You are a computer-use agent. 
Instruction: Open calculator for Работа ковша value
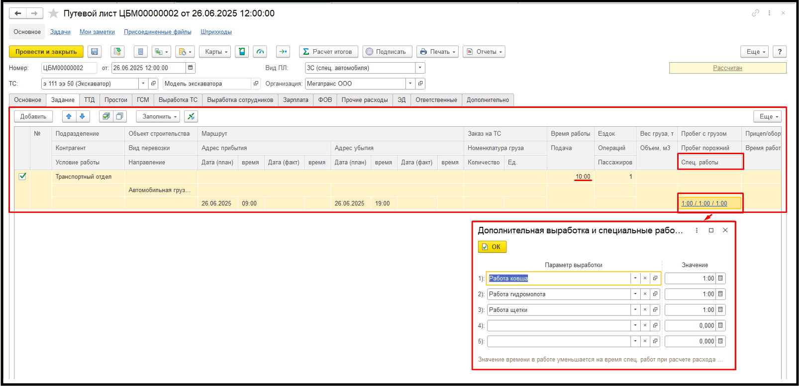(x=720, y=279)
